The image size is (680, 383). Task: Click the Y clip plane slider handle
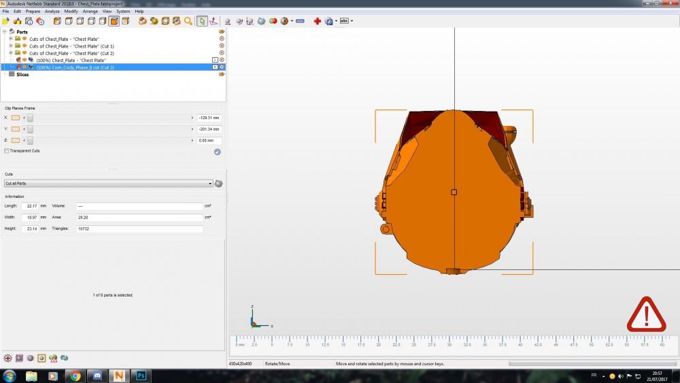pos(30,129)
